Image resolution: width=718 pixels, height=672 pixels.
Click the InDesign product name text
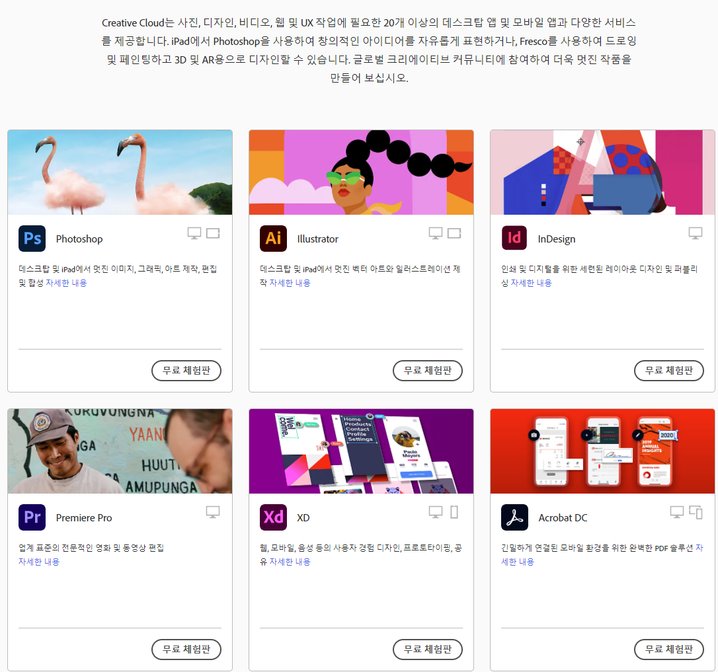tap(557, 239)
